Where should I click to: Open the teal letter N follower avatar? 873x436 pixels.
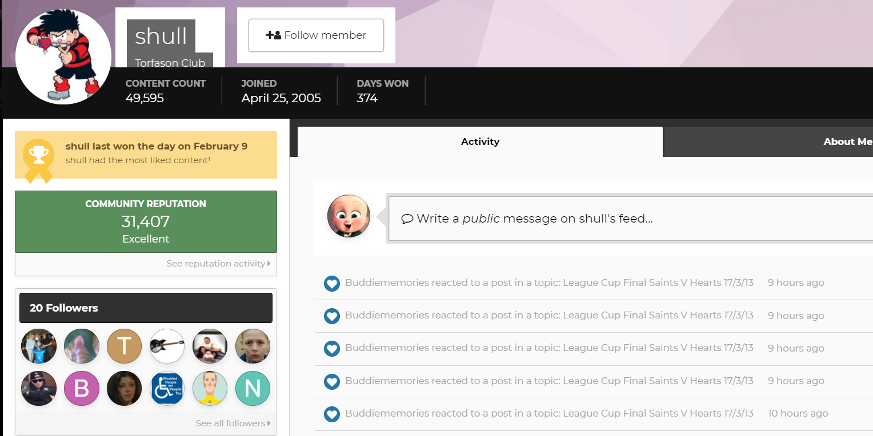pyautogui.click(x=253, y=389)
